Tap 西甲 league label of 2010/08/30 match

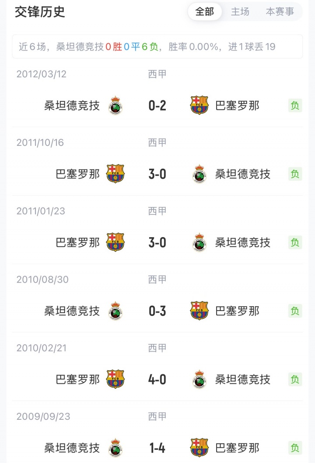coord(157,280)
